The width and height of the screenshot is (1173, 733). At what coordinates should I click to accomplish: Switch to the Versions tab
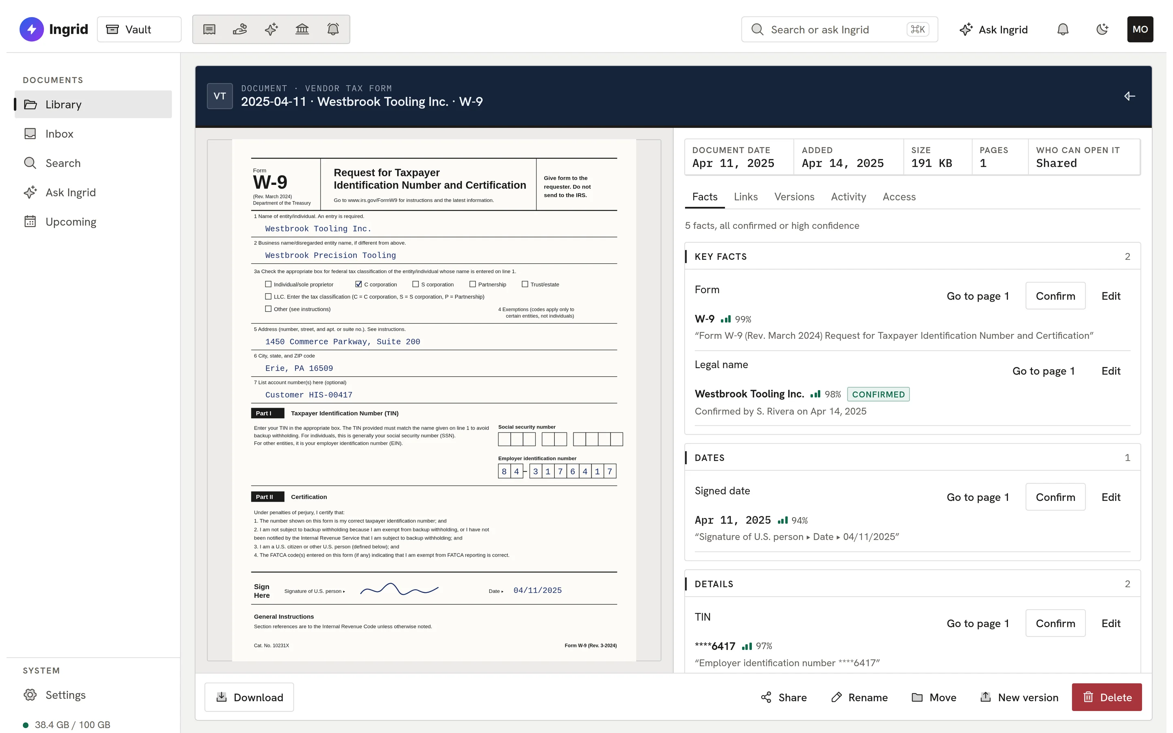pos(794,197)
